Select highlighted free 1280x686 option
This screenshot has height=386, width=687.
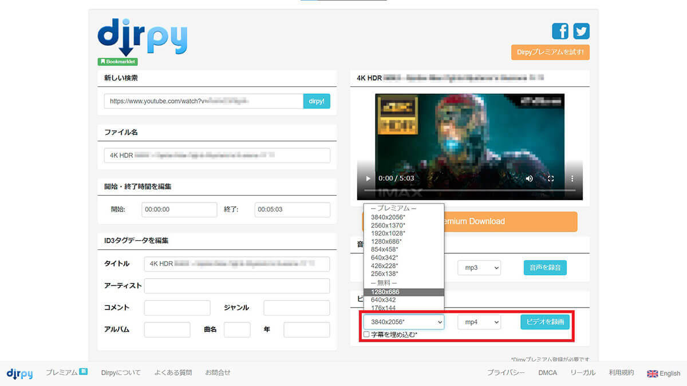(x=404, y=292)
